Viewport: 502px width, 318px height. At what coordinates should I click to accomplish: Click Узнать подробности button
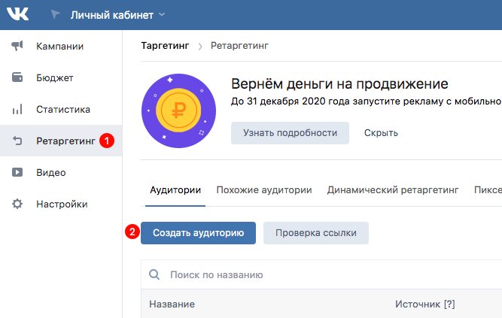pos(290,133)
